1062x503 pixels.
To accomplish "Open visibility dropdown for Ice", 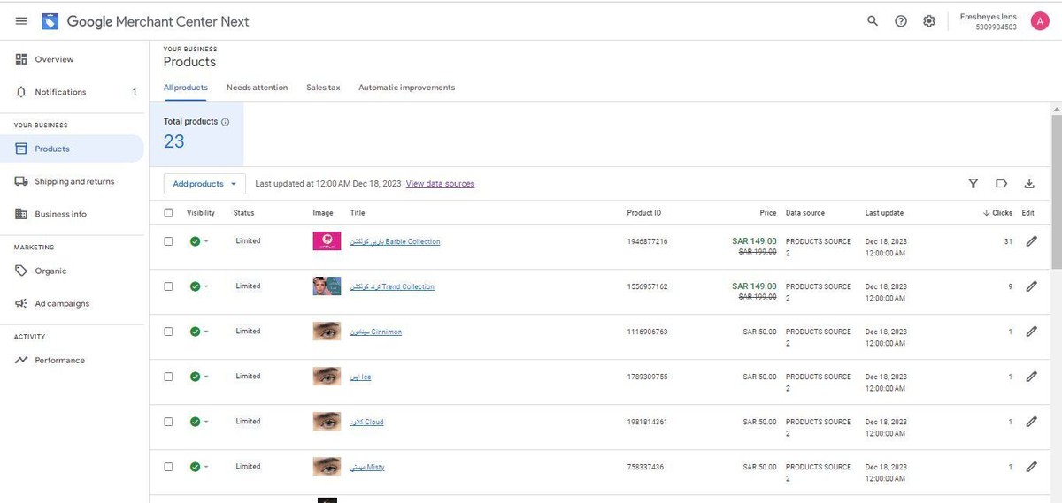I will tap(199, 377).
